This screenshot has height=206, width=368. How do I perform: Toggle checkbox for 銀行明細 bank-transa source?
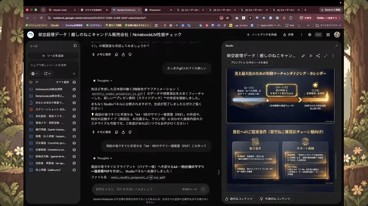pyautogui.click(x=74, y=129)
